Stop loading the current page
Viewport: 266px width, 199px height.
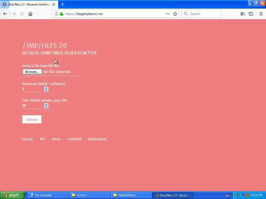coord(22,14)
